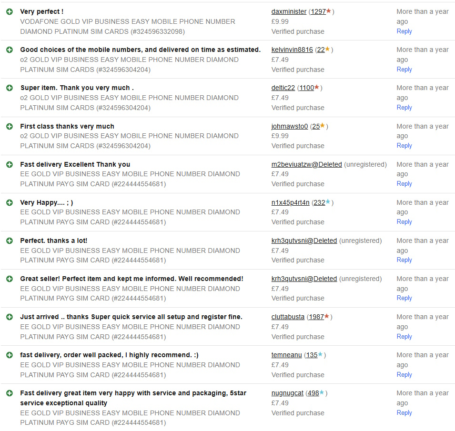The height and width of the screenshot is (431, 455).
Task: Reply to the "Very perfect !" feedback
Action: 404,31
